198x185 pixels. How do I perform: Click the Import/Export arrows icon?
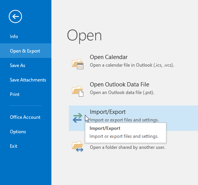pyautogui.click(x=78, y=118)
